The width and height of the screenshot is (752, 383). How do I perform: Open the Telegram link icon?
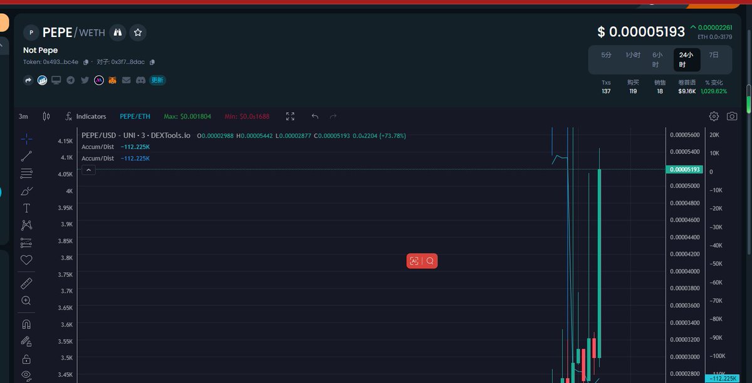coord(70,80)
